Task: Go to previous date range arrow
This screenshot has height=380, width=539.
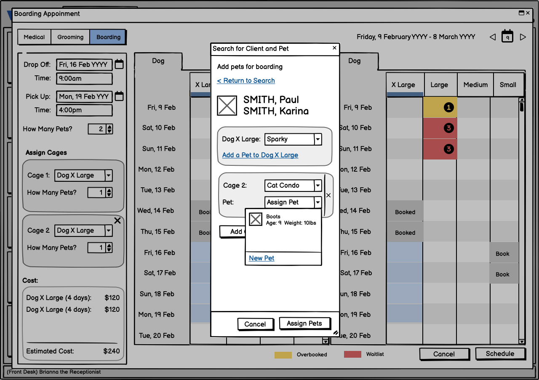Action: coord(492,37)
